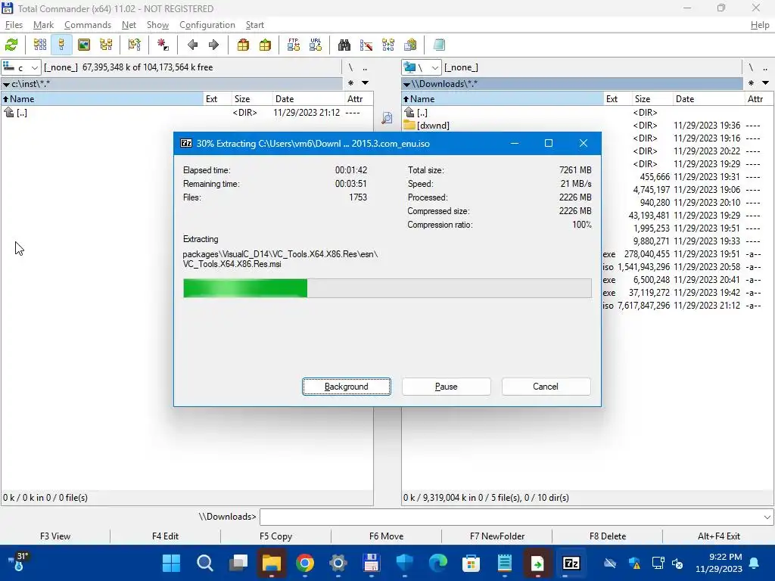
Task: Cancel the 7-Zip extraction
Action: click(x=546, y=387)
